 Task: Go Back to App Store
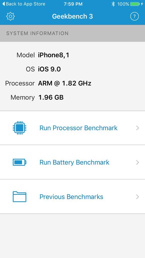23,4
